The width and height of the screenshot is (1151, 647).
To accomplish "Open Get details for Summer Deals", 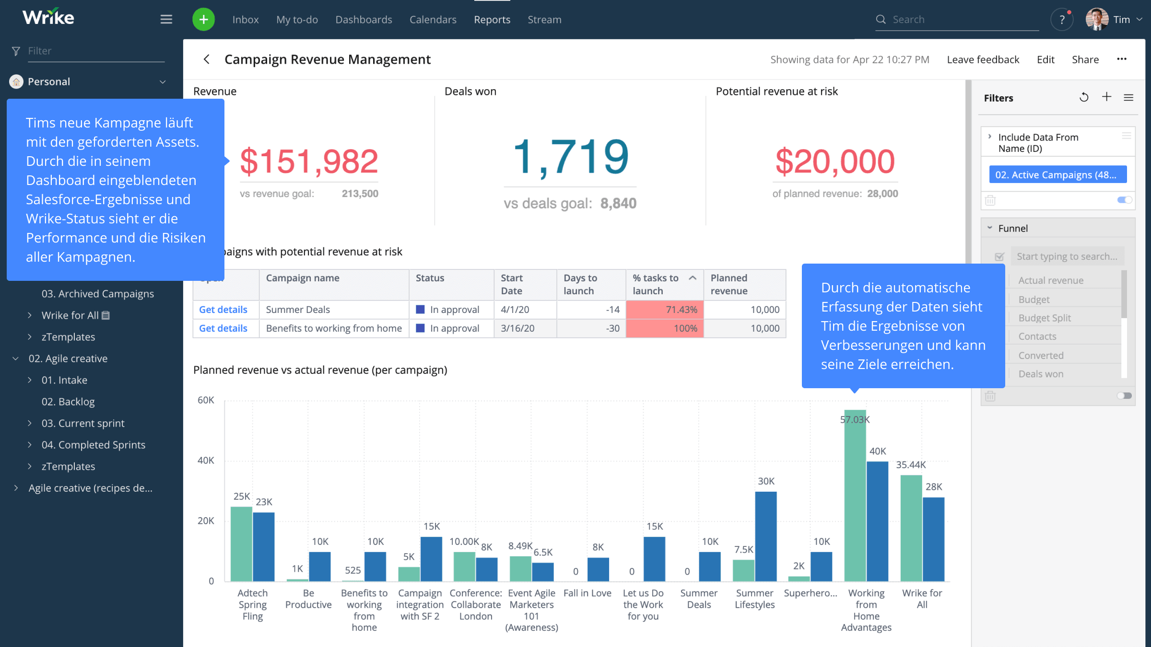I will 223,310.
